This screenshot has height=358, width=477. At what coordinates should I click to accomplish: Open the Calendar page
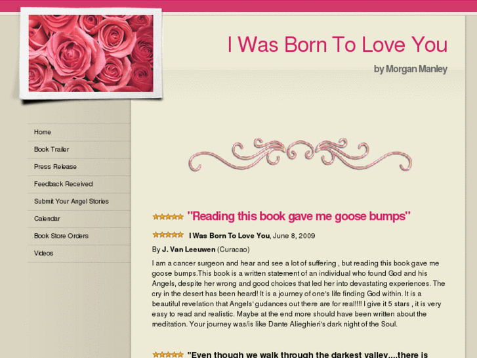click(47, 219)
